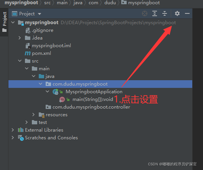Click the Expand All toolbar icon

tap(155, 13)
